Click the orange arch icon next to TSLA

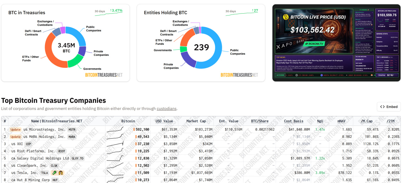click(61, 173)
